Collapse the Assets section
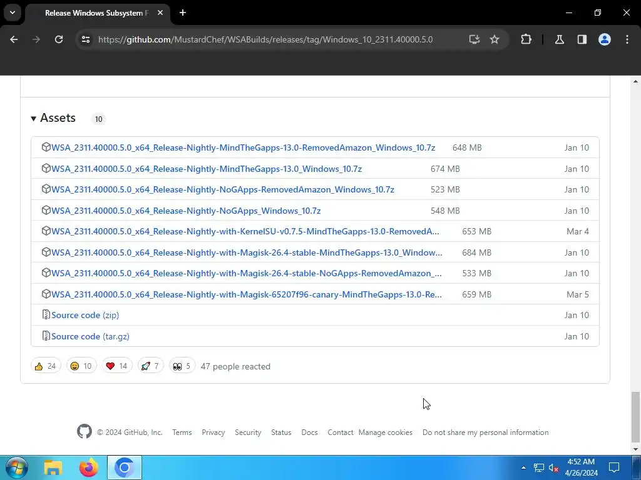This screenshot has width=641, height=480. point(54,118)
